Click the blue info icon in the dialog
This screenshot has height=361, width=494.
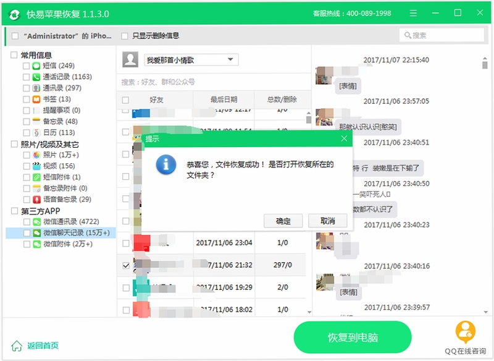(166, 164)
